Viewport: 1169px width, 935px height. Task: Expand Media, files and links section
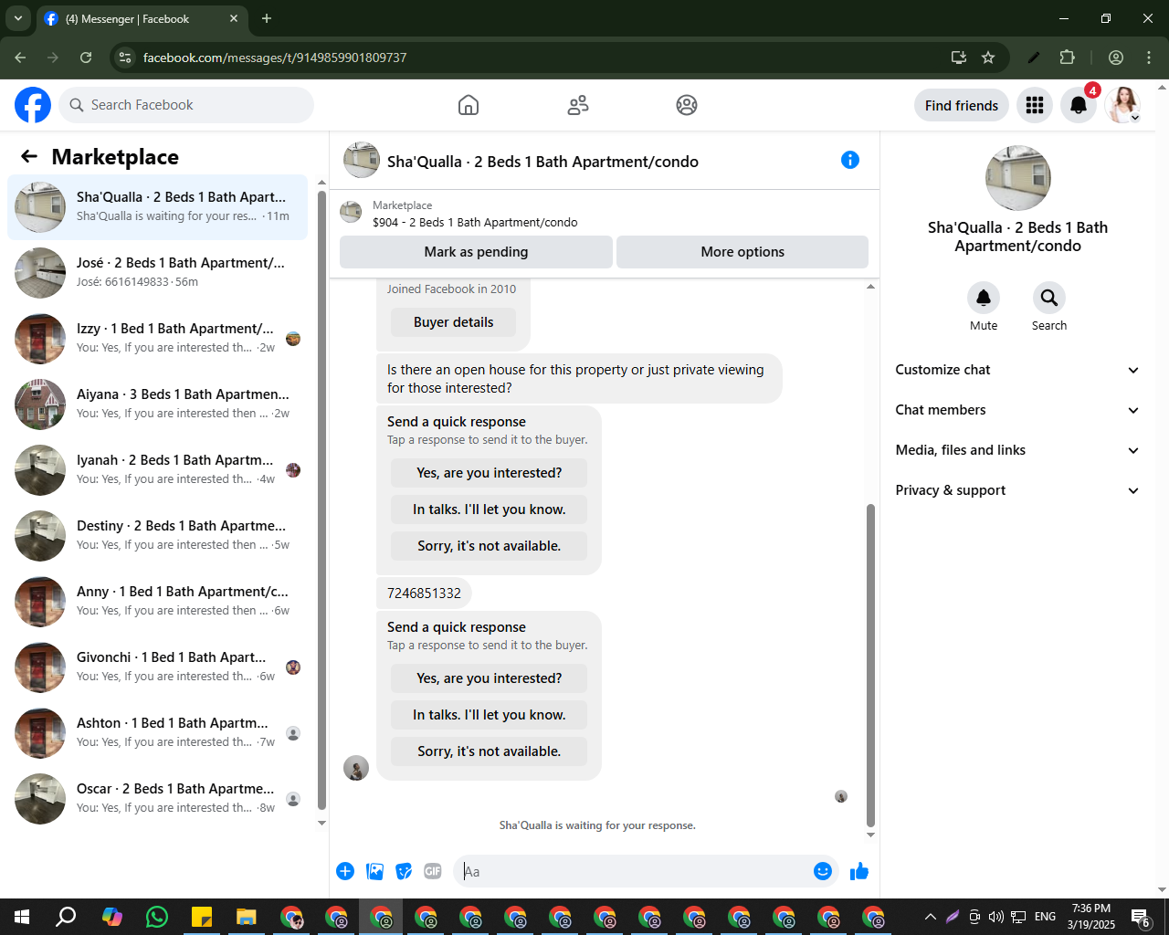[1017, 450]
